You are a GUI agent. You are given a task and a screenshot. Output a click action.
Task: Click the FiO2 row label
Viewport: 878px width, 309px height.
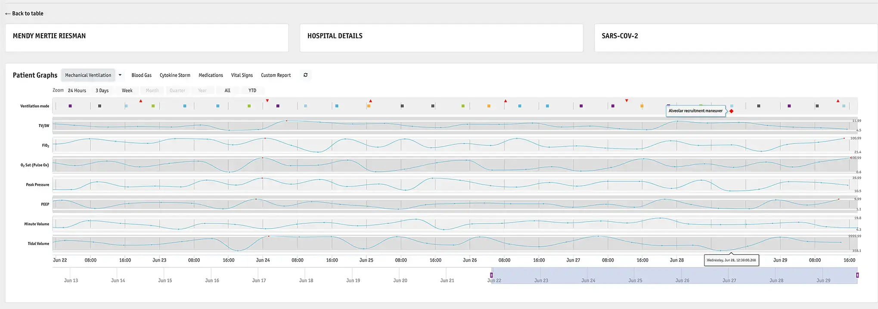(x=46, y=145)
